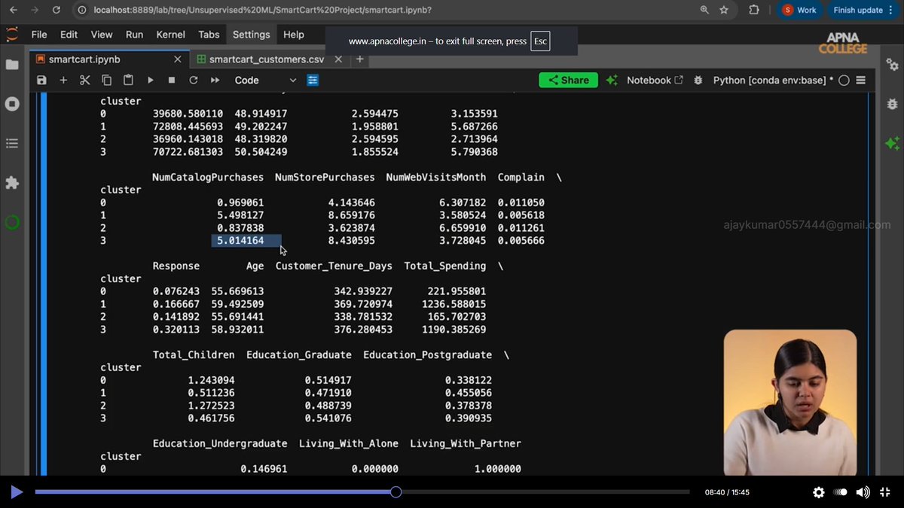Click the green circle icon in left sidebar
The height and width of the screenshot is (508, 904).
click(x=12, y=222)
